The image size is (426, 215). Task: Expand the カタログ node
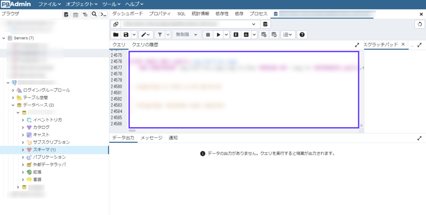point(23,127)
